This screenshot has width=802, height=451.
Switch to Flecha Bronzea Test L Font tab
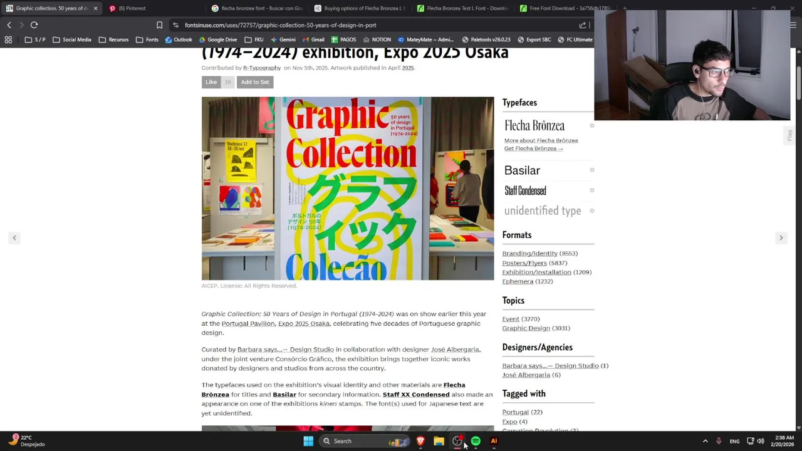462,8
